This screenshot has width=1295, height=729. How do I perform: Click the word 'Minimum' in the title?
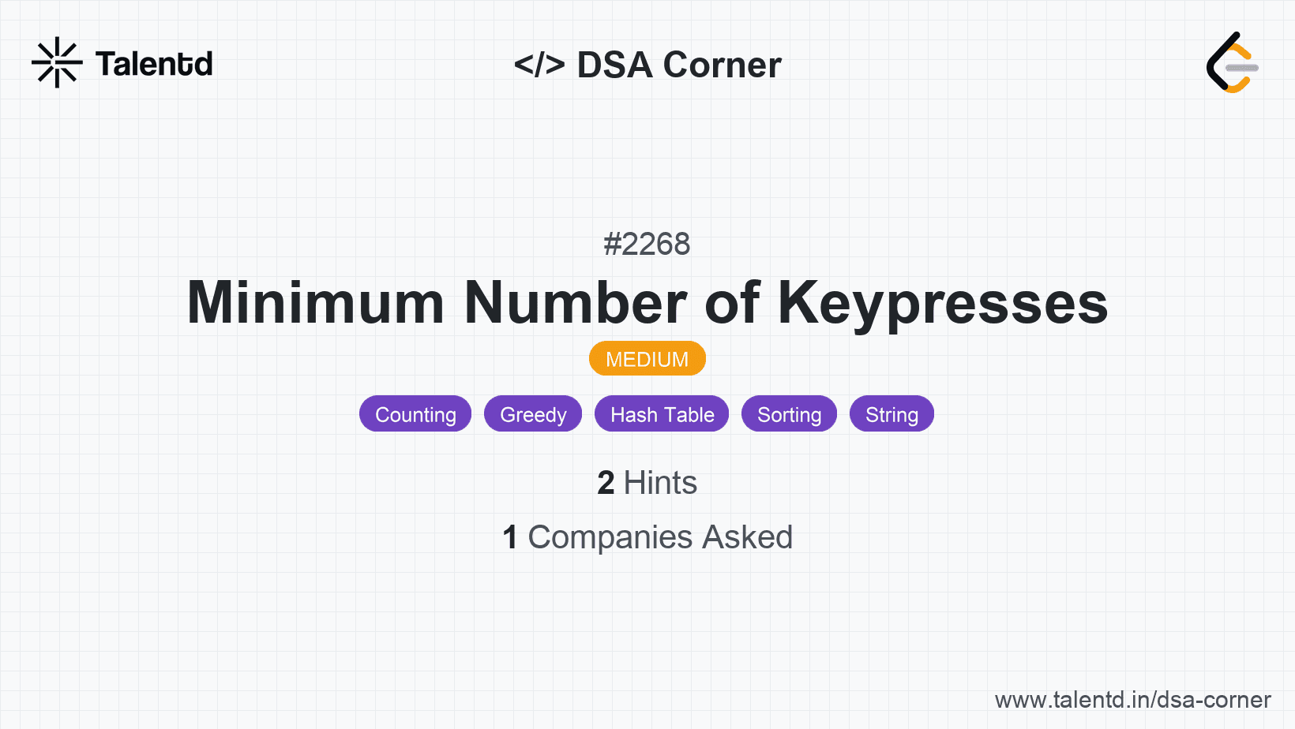[316, 303]
